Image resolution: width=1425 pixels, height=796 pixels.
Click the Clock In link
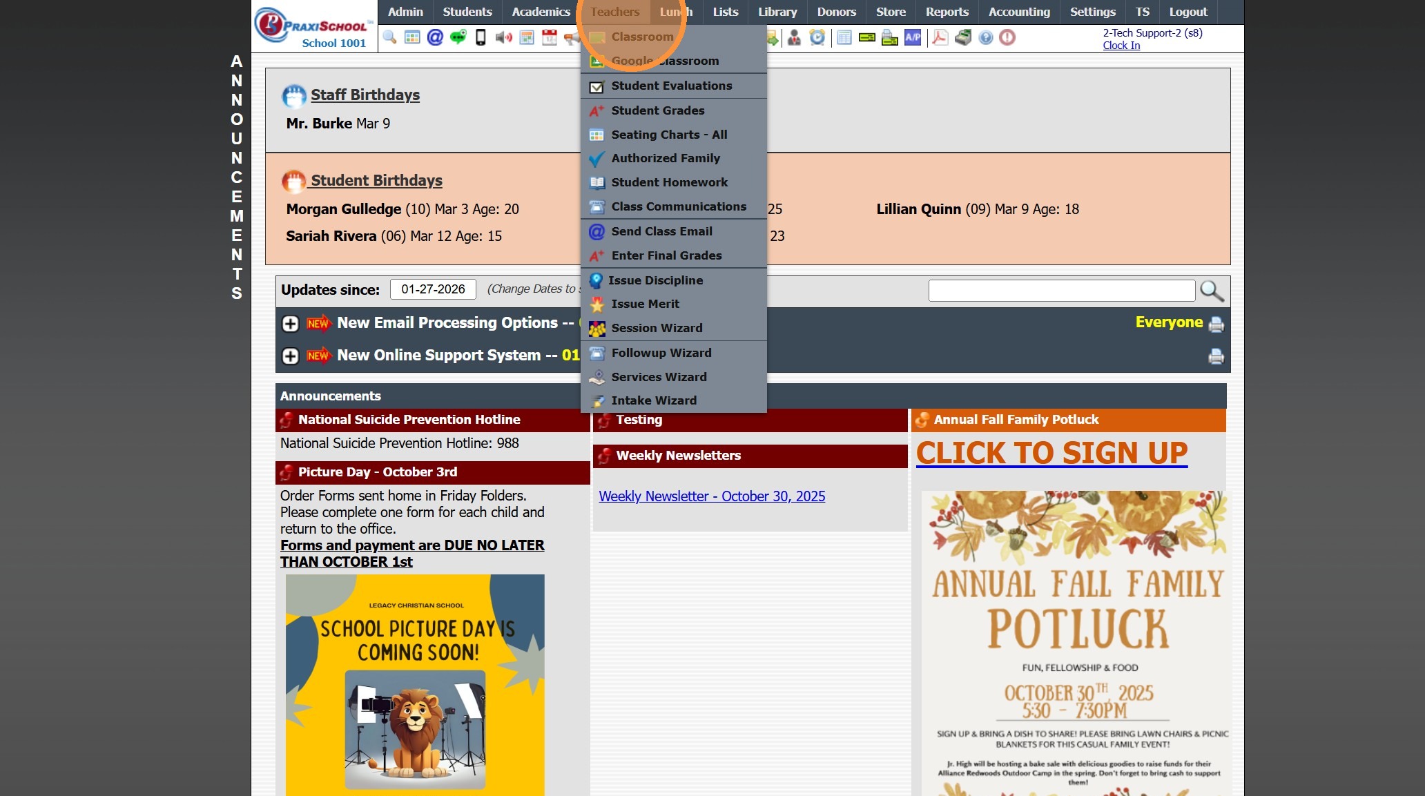coord(1121,46)
